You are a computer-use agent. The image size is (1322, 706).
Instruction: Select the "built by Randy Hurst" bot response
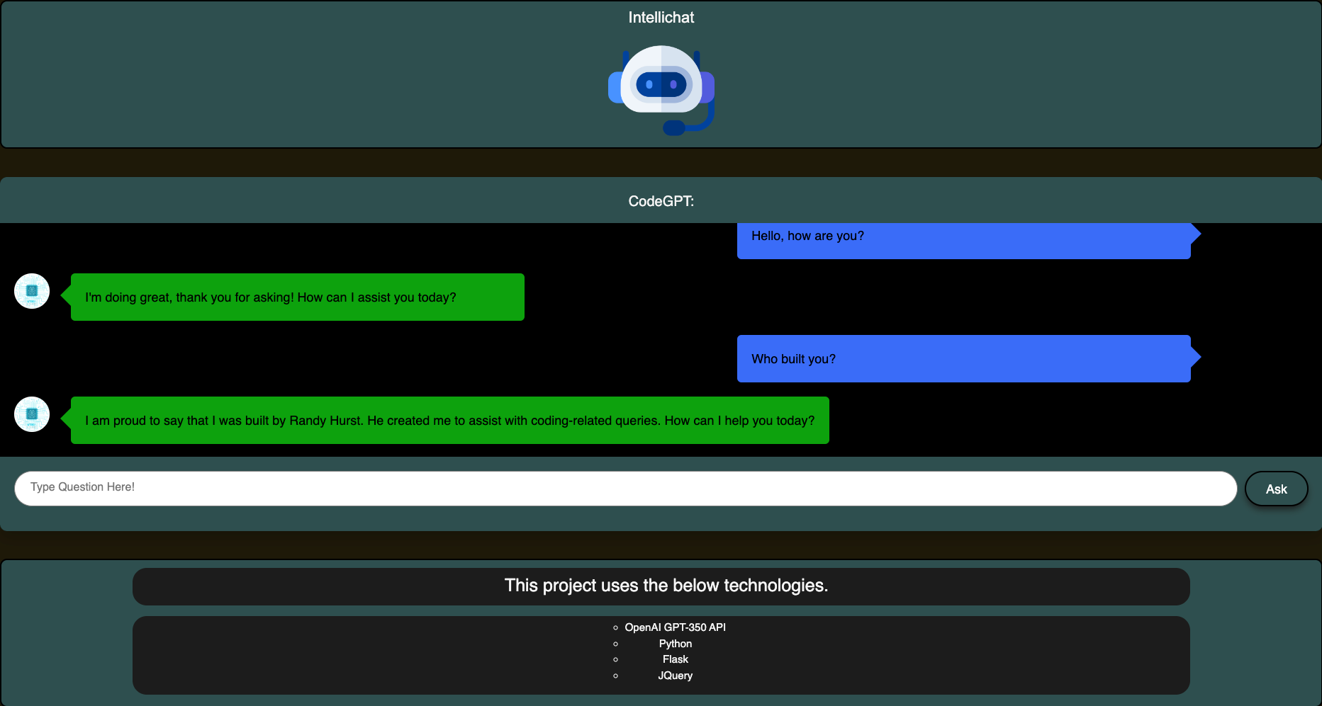[x=450, y=421]
